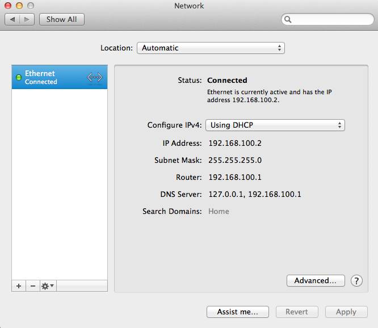Focus the search field in toolbar
378x328 pixels.
tap(327, 19)
